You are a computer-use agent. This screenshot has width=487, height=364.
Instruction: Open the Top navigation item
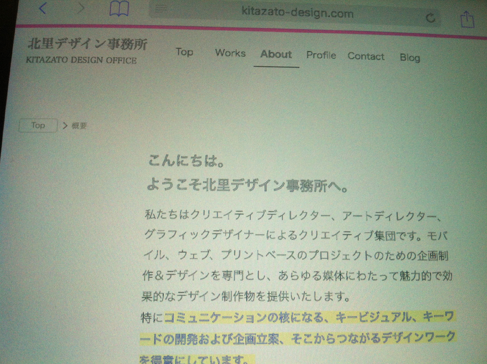(184, 52)
